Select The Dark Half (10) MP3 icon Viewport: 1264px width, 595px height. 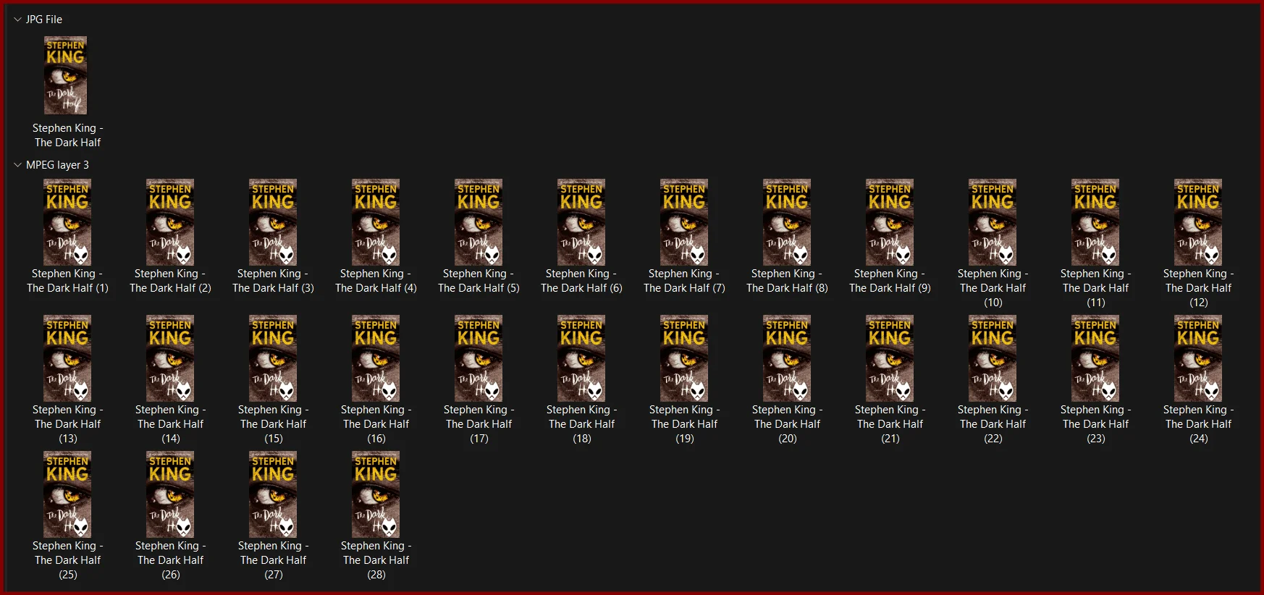pos(993,222)
